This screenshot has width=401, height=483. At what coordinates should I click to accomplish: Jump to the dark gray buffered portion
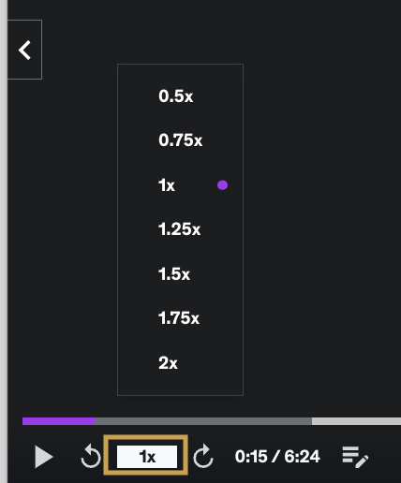click(x=203, y=421)
